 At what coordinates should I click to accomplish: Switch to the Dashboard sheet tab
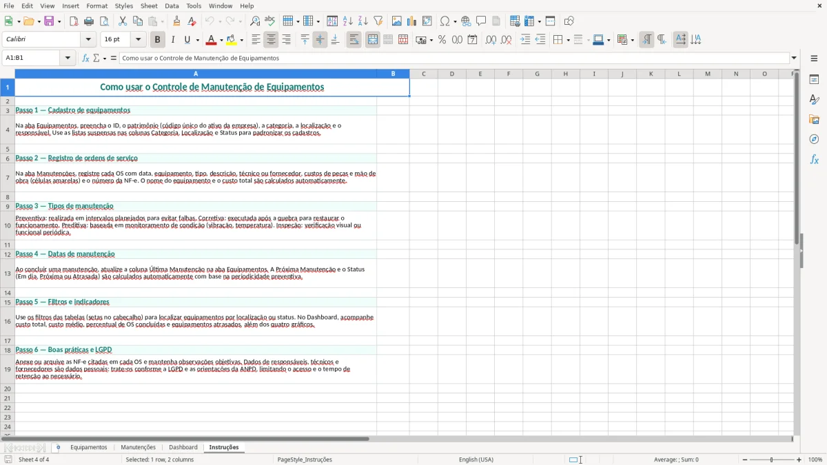click(x=183, y=447)
